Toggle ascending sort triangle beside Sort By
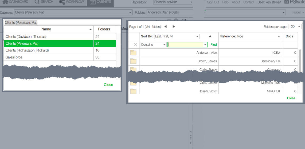The width and height of the screenshot is (305, 149). [210, 36]
